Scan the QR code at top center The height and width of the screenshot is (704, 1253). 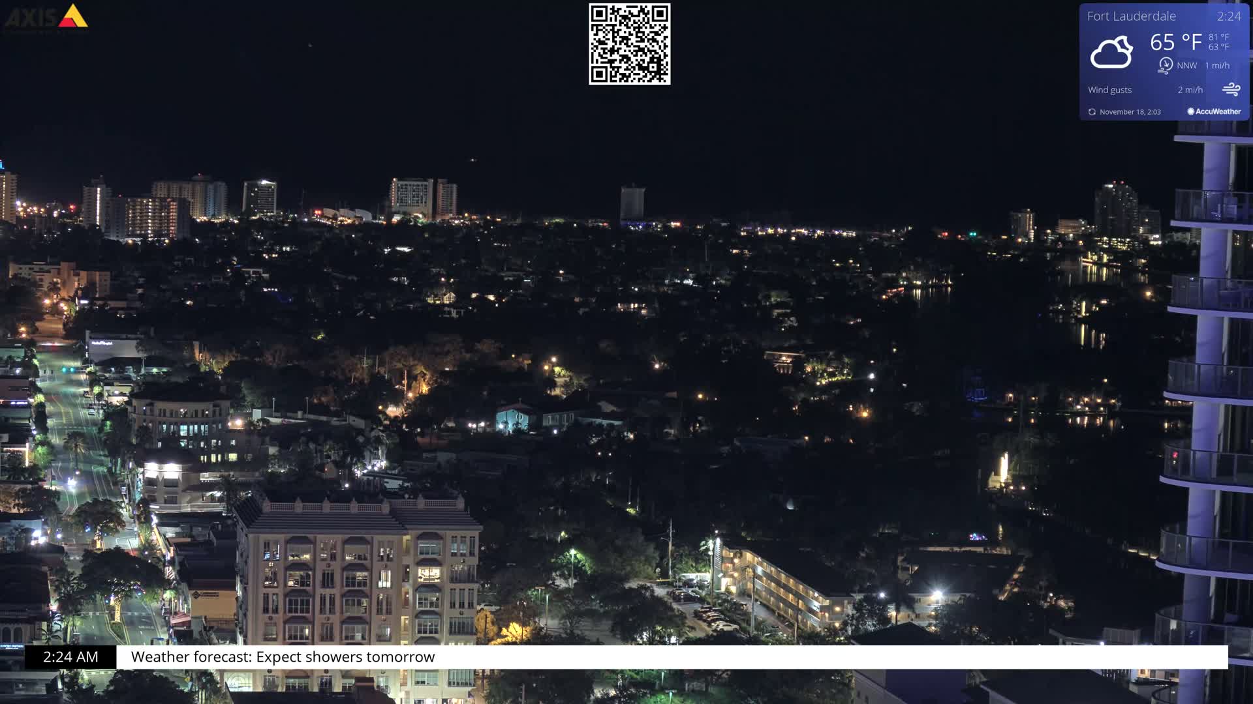[x=628, y=44]
